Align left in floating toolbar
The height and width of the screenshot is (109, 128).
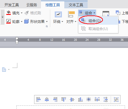tap(39, 99)
